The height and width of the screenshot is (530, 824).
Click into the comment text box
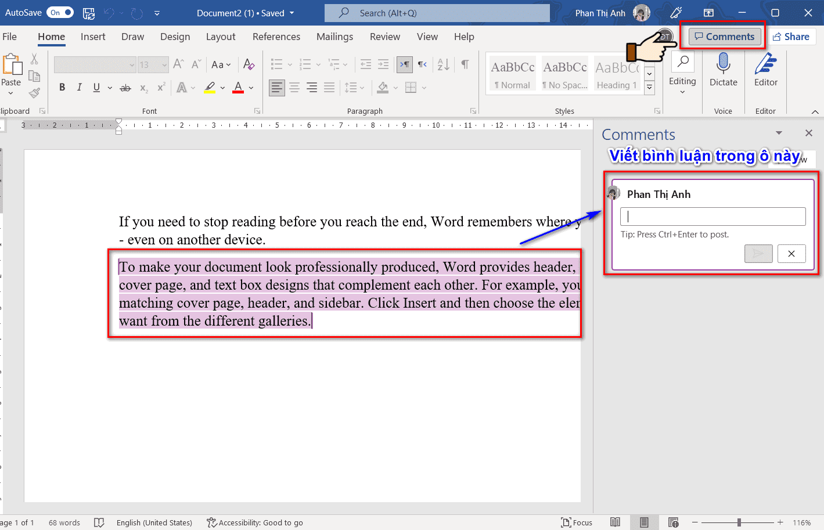(x=713, y=217)
